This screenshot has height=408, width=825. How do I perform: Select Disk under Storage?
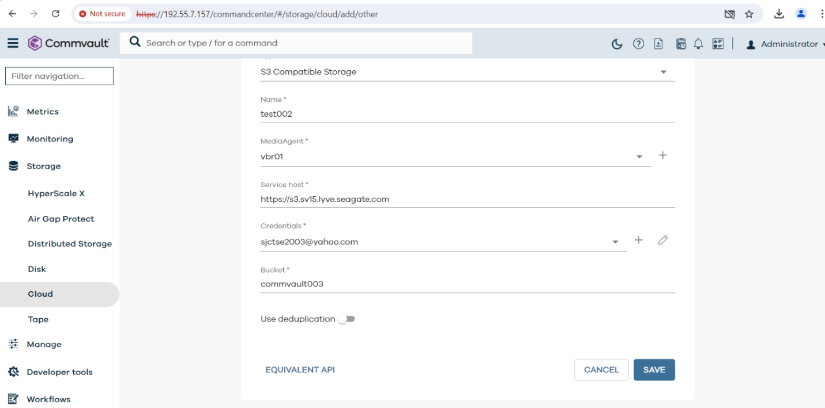click(37, 269)
